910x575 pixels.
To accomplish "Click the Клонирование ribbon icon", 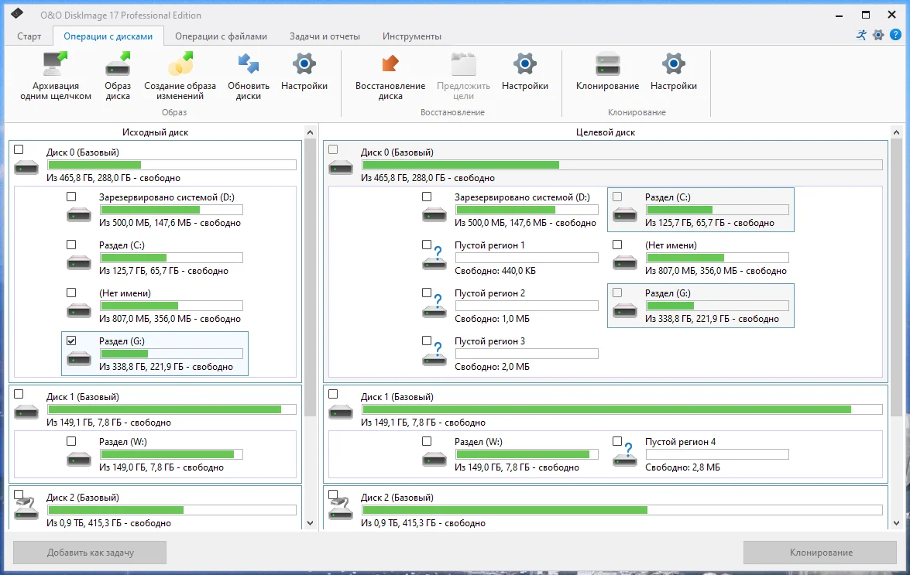I will (x=607, y=63).
